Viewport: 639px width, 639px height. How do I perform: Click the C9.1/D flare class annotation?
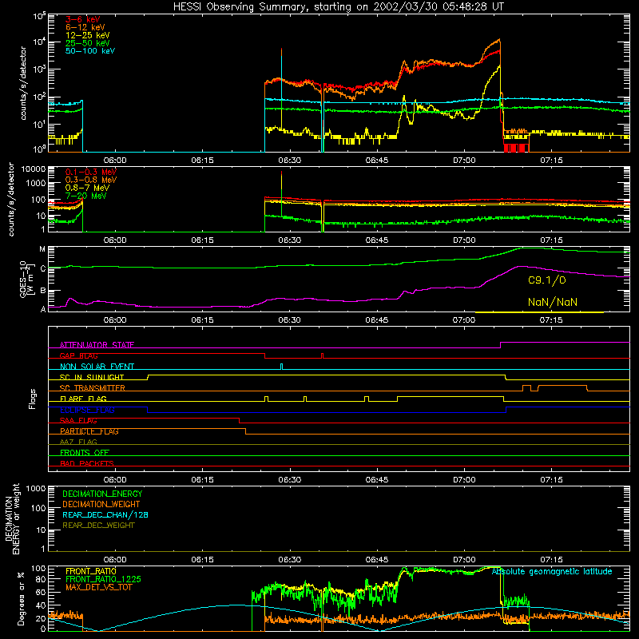tap(547, 280)
